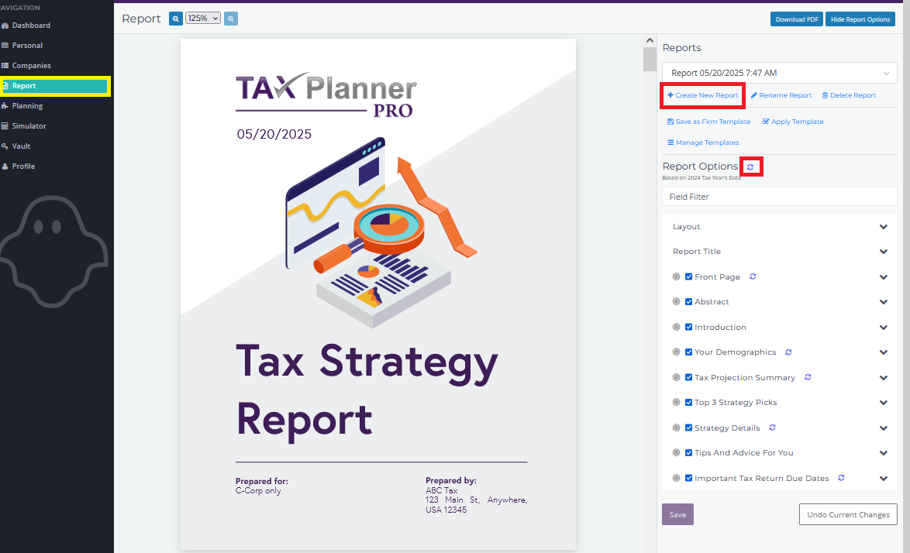Click the Planning icon in the sidebar
The width and height of the screenshot is (910, 553).
[5, 105]
